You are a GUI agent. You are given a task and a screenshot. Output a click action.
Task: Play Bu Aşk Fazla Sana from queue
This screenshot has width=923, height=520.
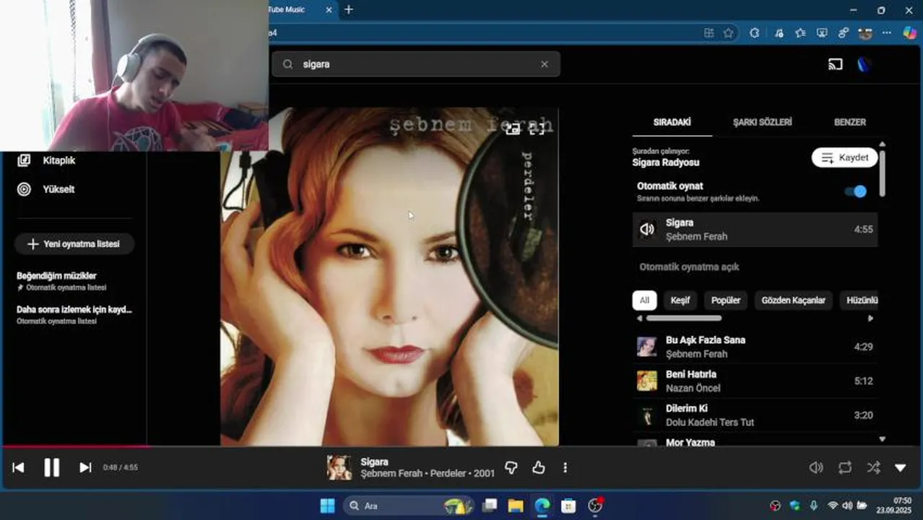point(755,347)
